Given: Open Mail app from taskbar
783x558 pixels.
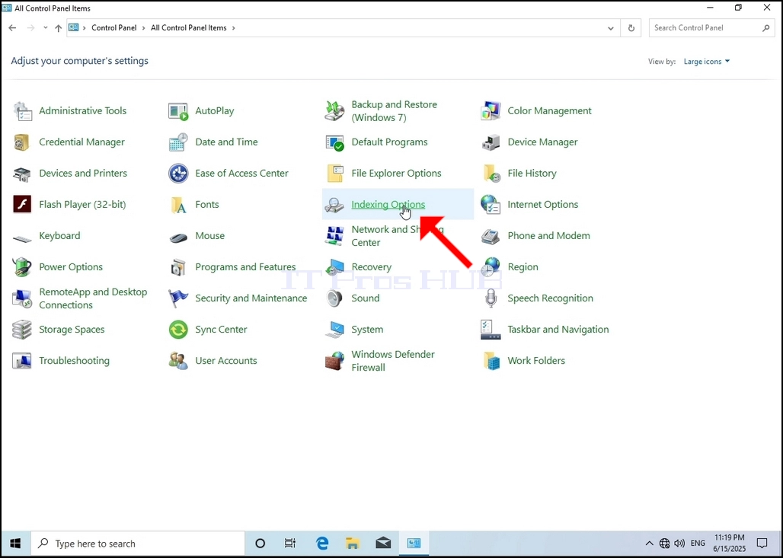Looking at the screenshot, I should (384, 544).
